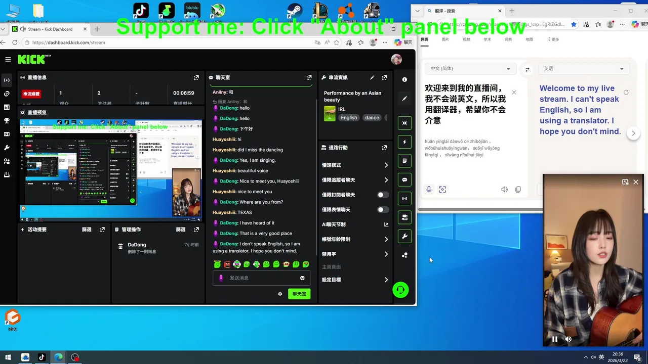Select the English tag in stream info
The width and height of the screenshot is (648, 364).
point(349,118)
